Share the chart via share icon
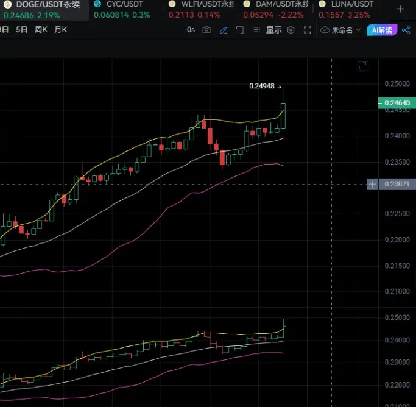The height and width of the screenshot is (407, 416). [x=406, y=30]
